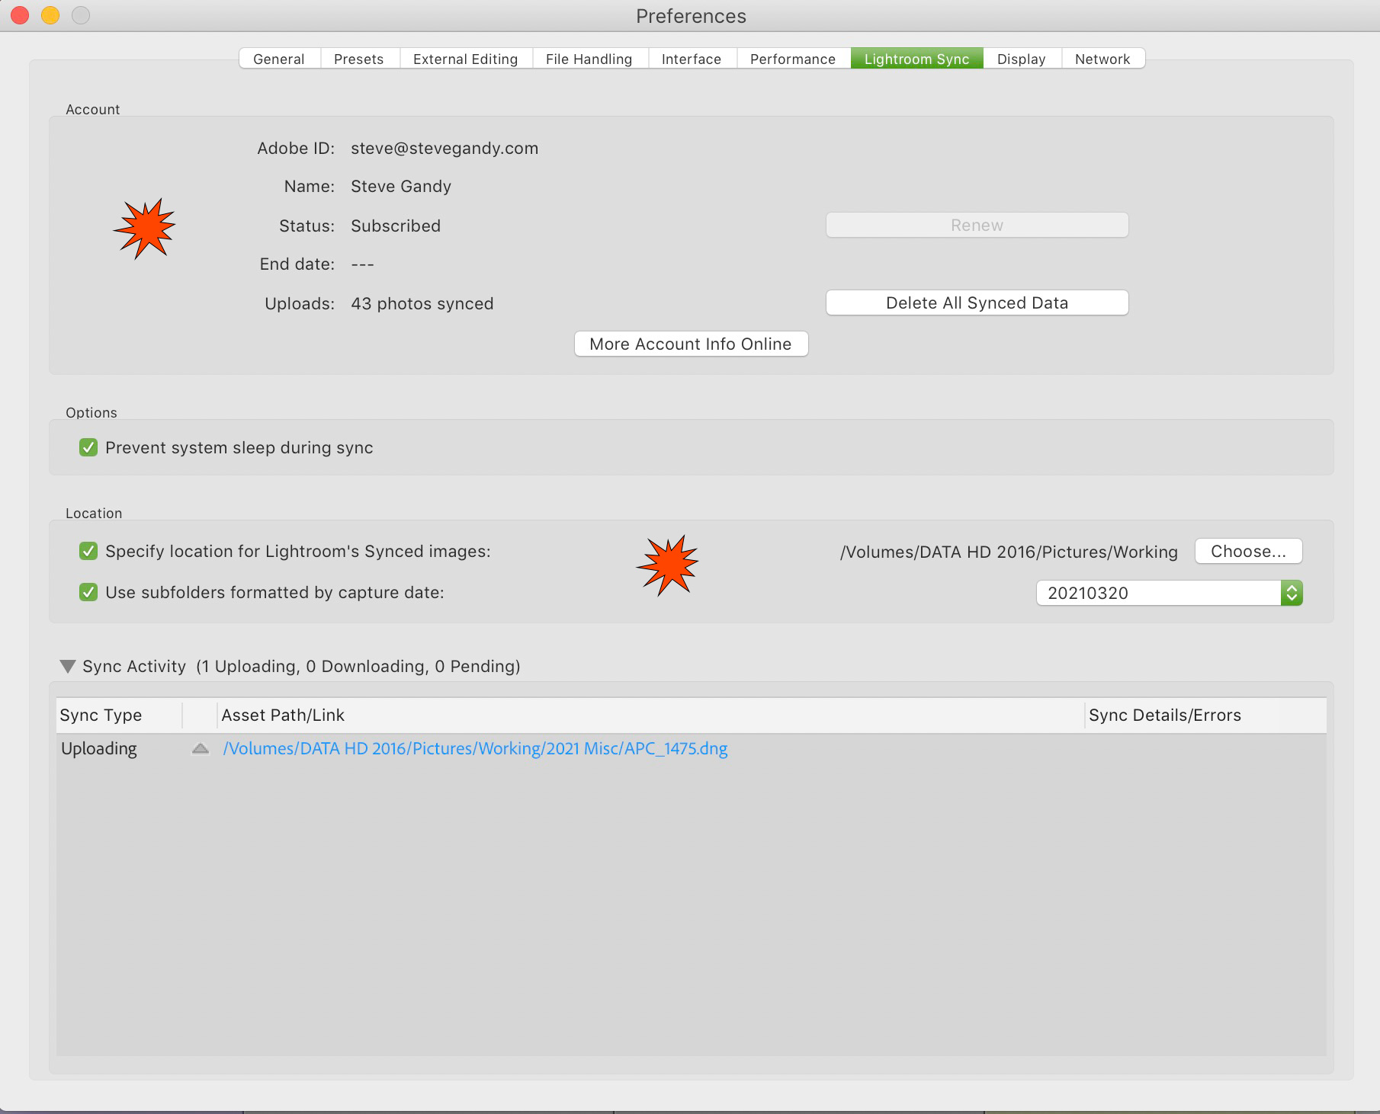Open the 20210320 date format dropdown

(1169, 593)
